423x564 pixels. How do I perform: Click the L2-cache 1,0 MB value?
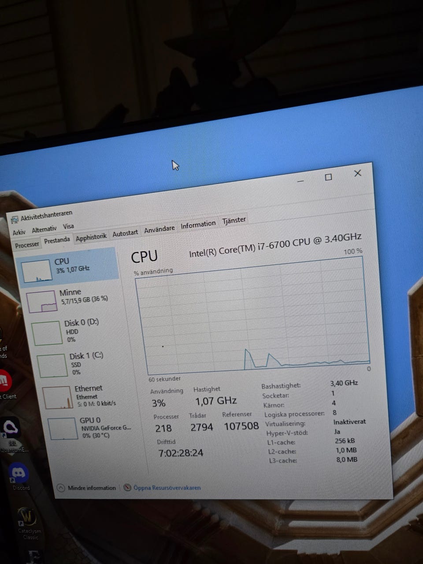(346, 450)
